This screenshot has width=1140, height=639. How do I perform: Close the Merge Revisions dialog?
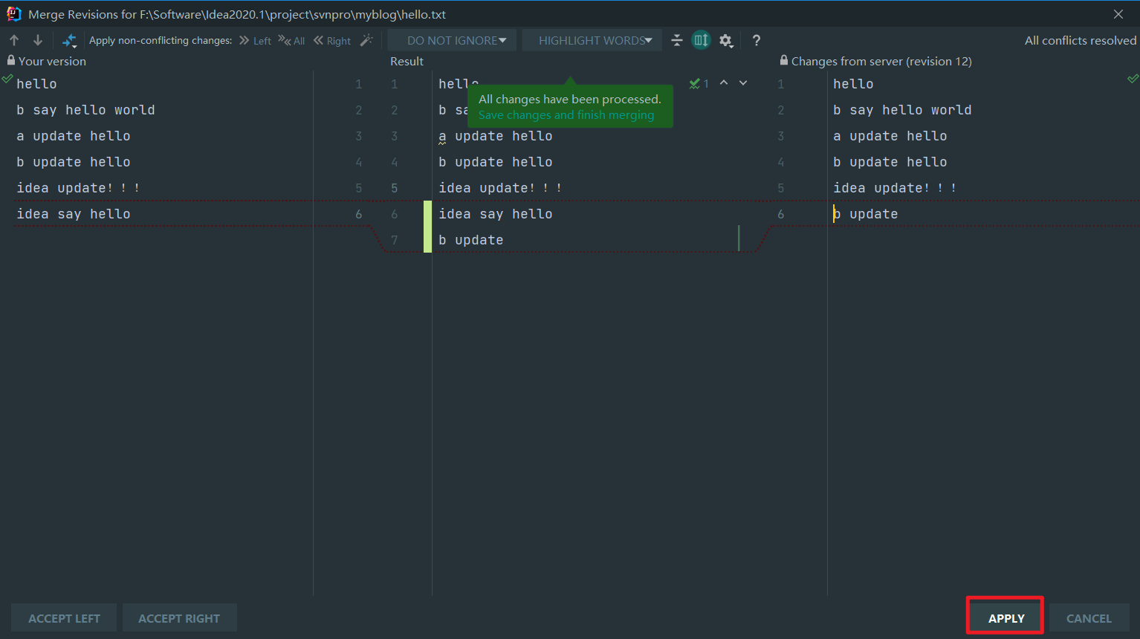(1118, 14)
